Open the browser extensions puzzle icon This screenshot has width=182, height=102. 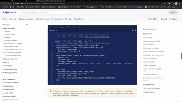pos(169,4)
